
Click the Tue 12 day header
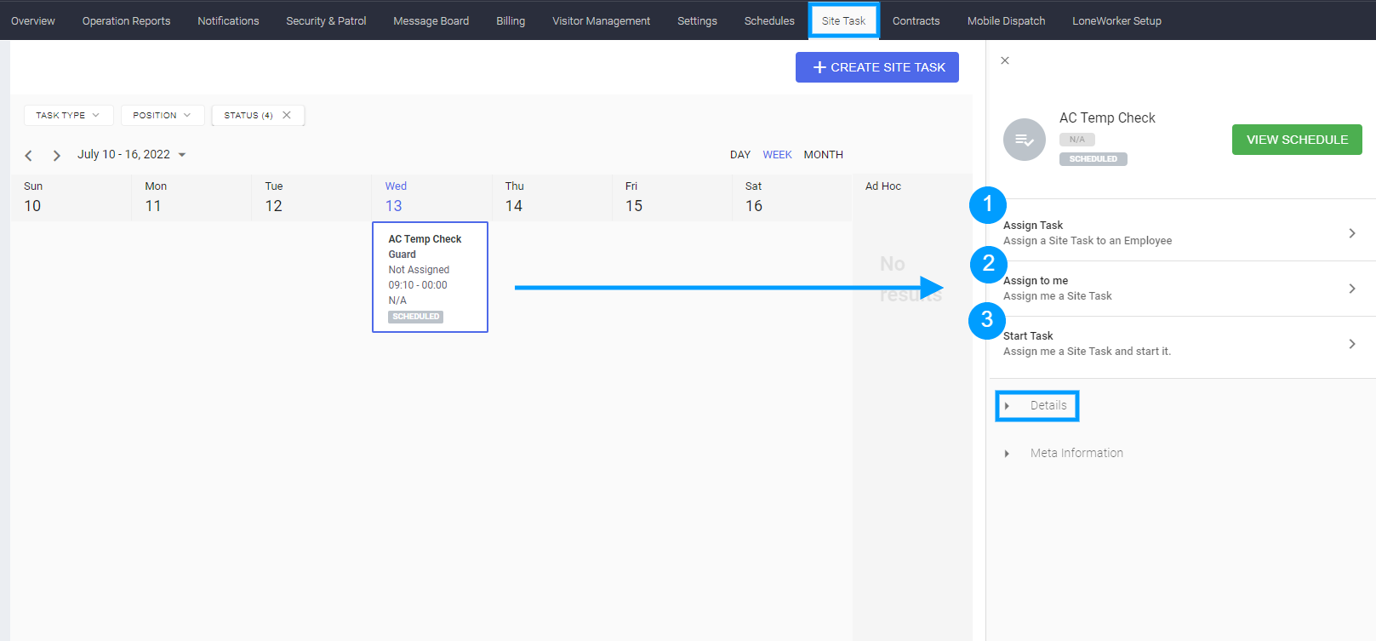[311, 197]
